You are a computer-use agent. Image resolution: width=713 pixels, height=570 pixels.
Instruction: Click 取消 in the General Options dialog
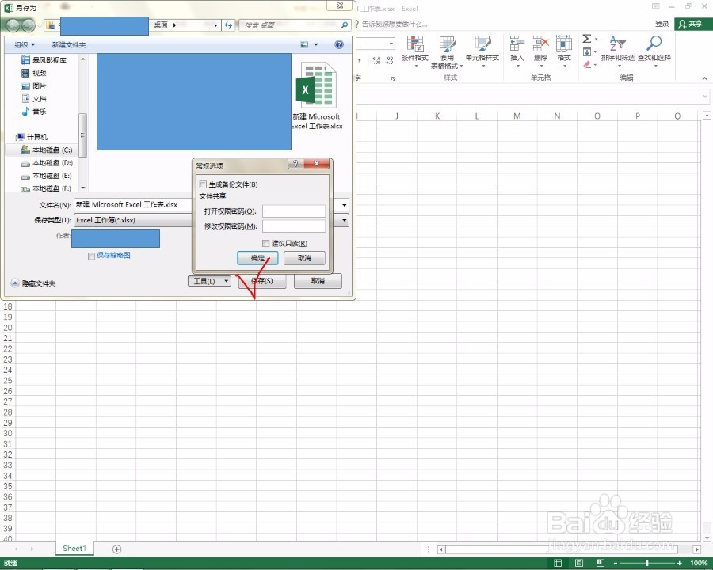(305, 258)
